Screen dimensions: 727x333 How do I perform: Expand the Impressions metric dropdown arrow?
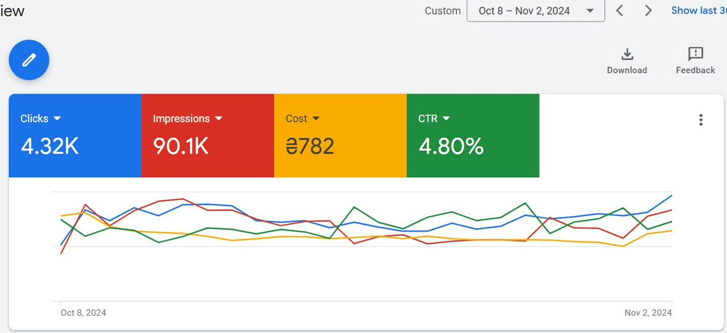pyautogui.click(x=219, y=118)
